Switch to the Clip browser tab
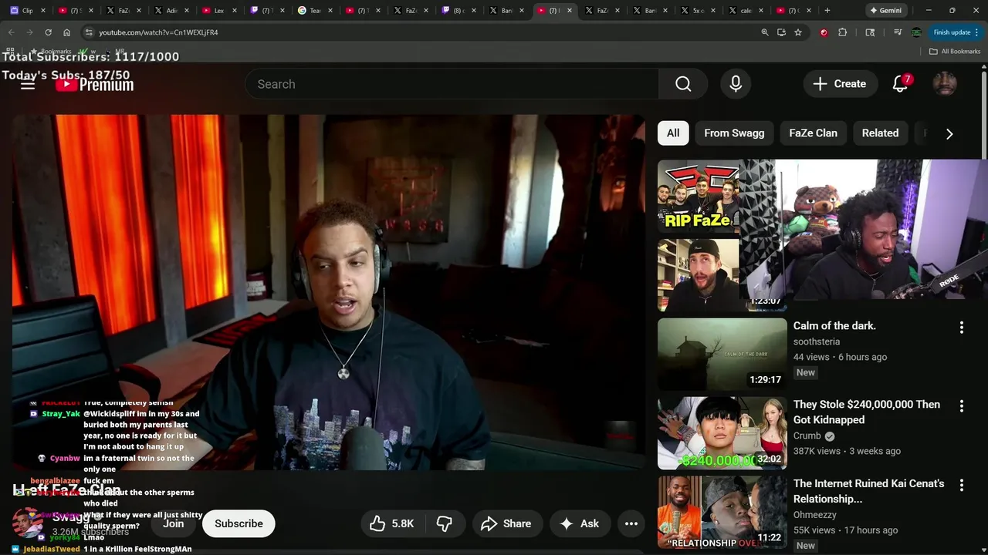The image size is (988, 555). tap(28, 11)
